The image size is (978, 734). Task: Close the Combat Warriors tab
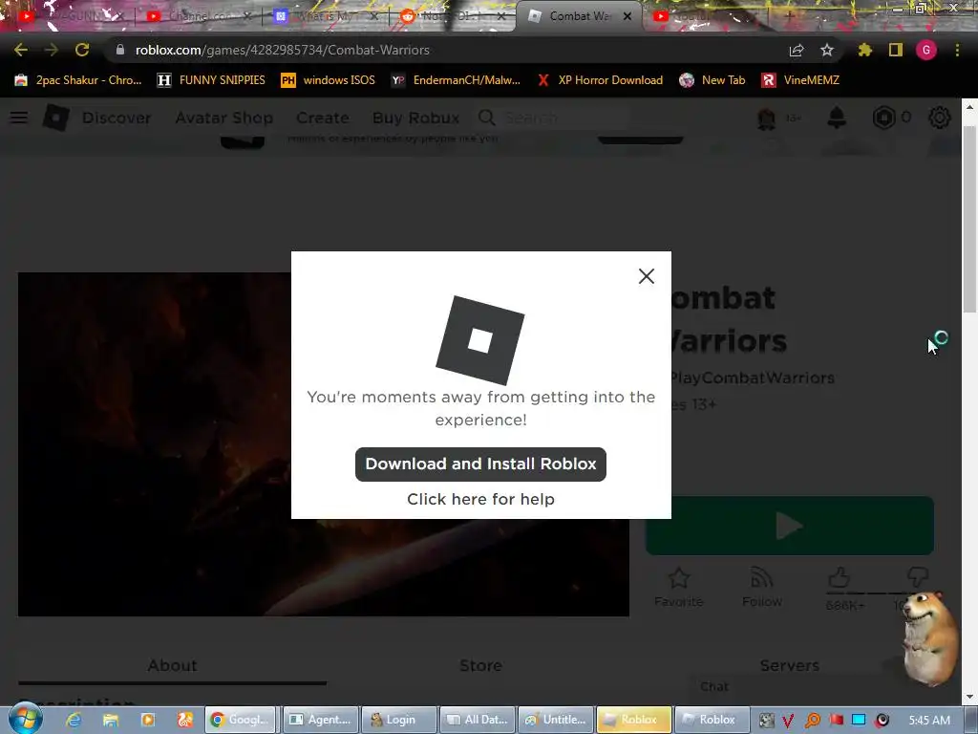(627, 16)
